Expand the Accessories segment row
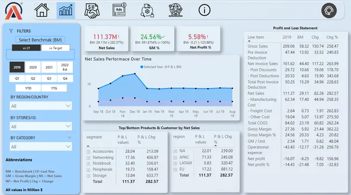The height and width of the screenshot is (195, 351). pos(89,152)
